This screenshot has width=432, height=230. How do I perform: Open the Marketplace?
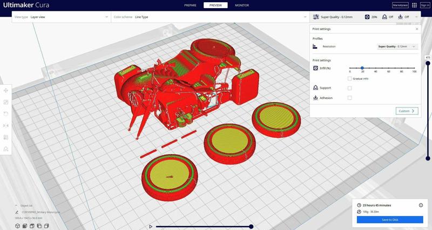(x=400, y=5)
